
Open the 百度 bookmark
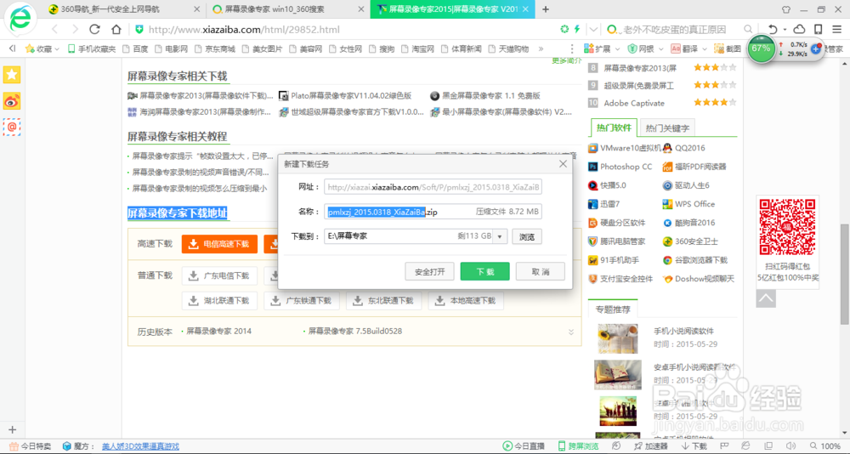[135, 48]
